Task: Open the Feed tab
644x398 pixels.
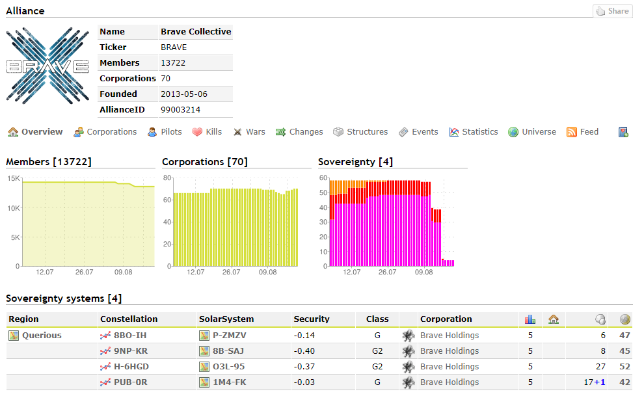Action: [x=582, y=132]
